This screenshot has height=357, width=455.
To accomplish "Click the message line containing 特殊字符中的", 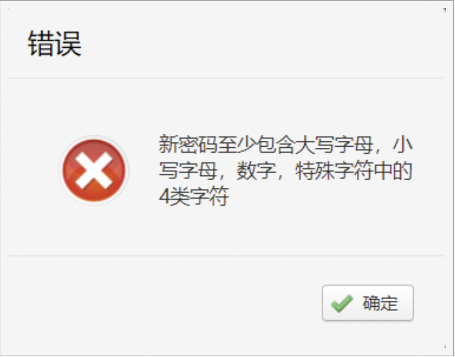I will click(x=286, y=170).
